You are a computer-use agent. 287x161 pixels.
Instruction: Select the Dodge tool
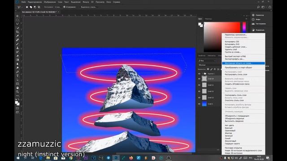pos(17,68)
